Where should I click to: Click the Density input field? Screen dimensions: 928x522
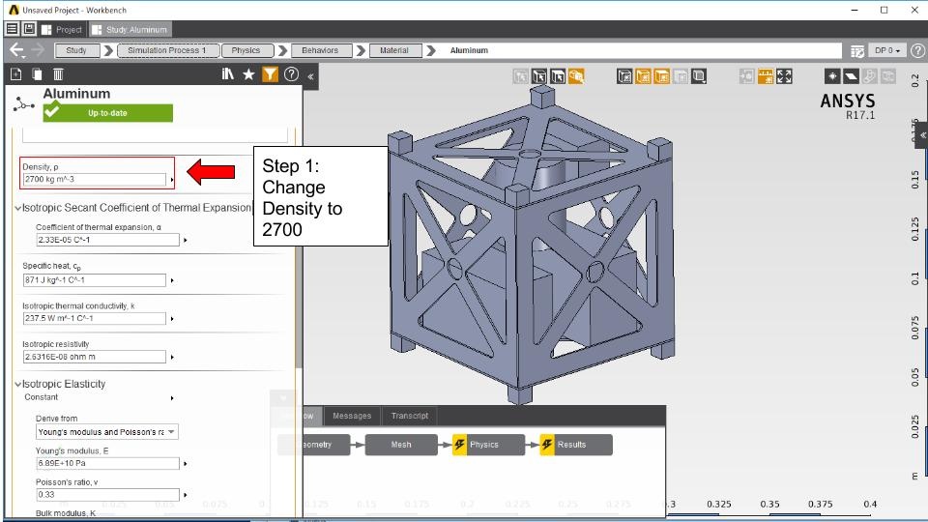[95, 180]
